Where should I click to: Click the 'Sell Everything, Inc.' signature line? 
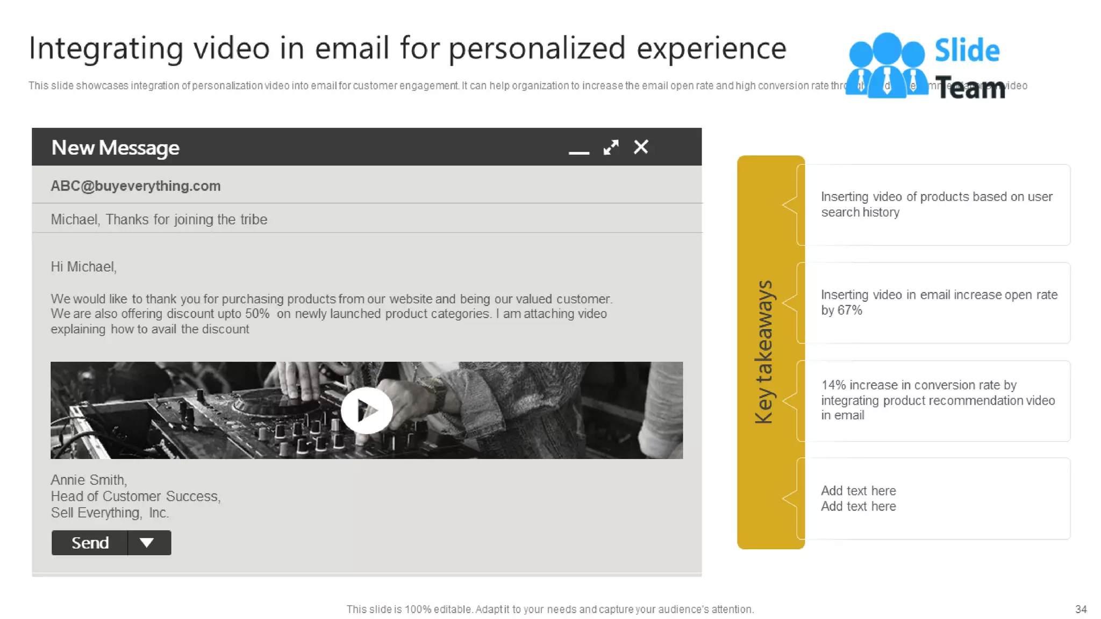click(x=110, y=513)
